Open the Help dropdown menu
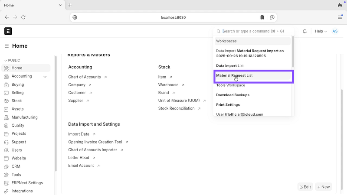The image size is (347, 195). [x=321, y=31]
